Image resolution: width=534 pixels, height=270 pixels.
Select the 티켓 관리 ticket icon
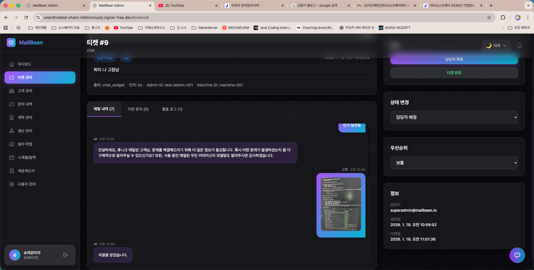pos(12,77)
